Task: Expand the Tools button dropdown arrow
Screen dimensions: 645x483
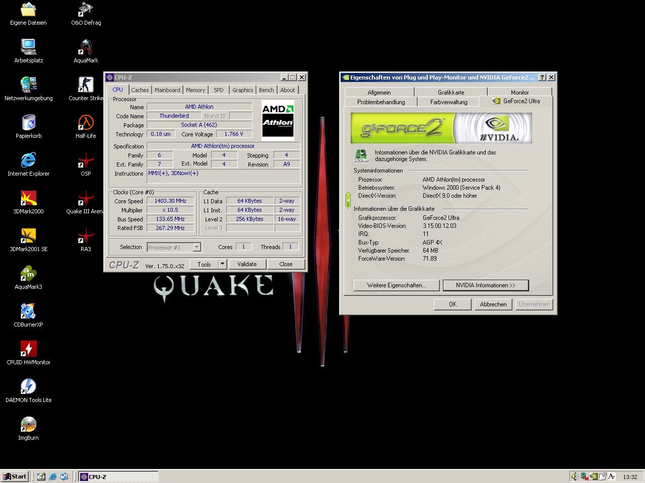Action: pos(222,264)
